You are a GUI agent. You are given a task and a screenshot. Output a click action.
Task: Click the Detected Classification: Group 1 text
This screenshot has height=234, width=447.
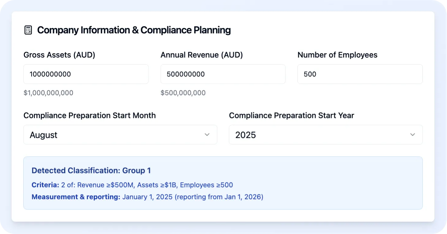[x=91, y=171]
